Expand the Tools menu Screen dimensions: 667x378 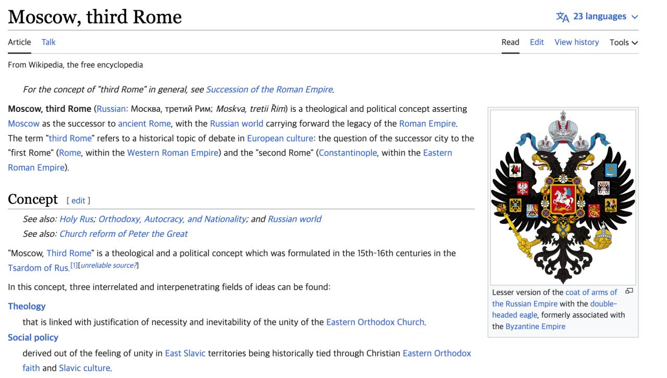click(x=624, y=42)
